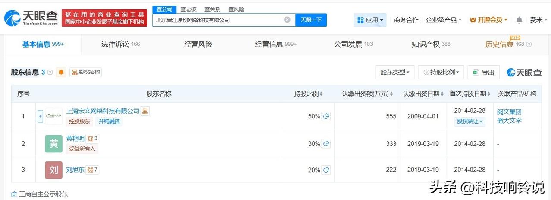The width and height of the screenshot is (551, 200).
Task: Select 查风险 search mode tab
Action: pos(236,9)
